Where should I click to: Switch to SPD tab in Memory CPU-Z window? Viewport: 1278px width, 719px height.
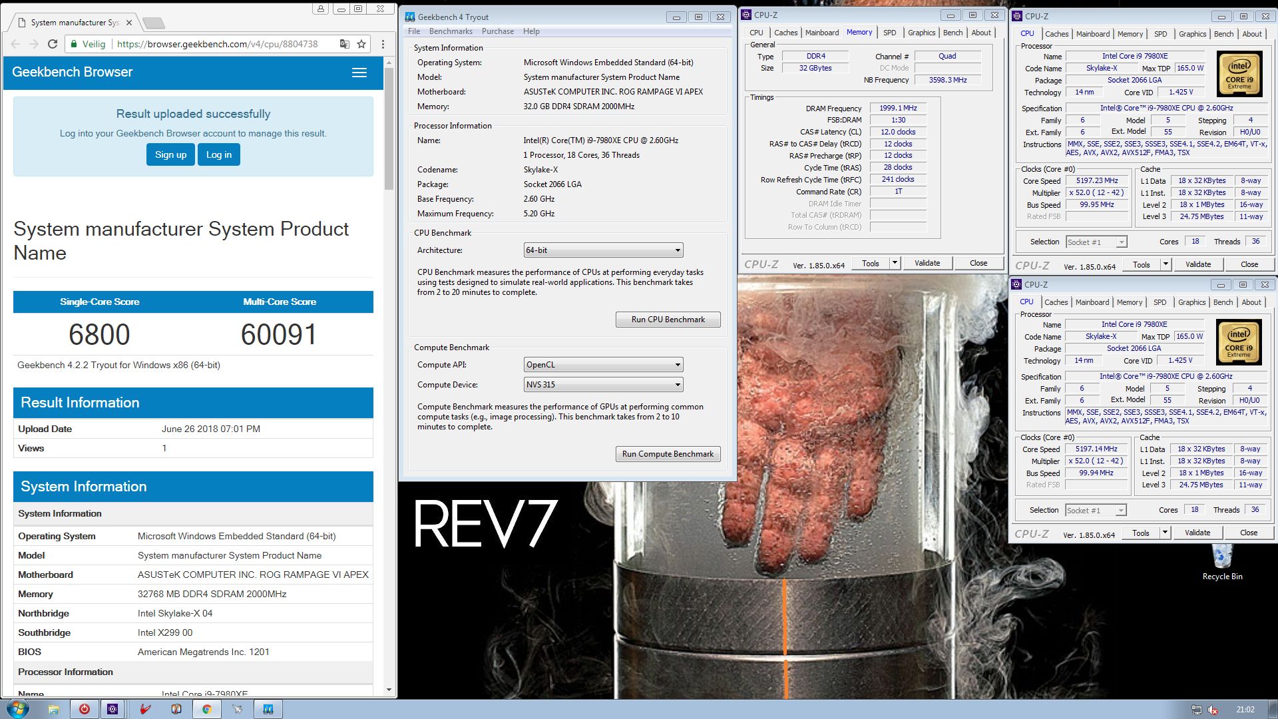889,33
